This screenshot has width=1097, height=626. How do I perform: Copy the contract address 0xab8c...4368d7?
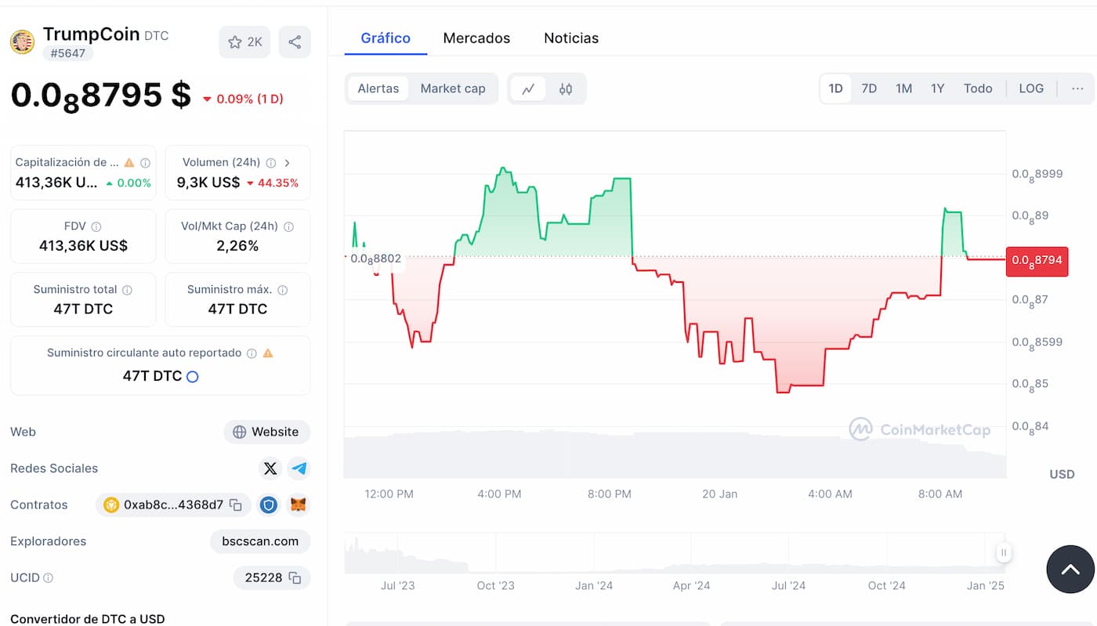(234, 505)
